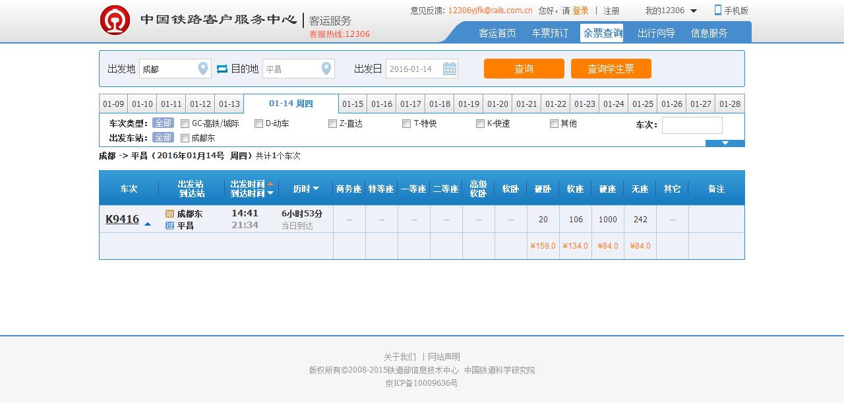Image resolution: width=844 pixels, height=403 pixels.
Task: Click the mobile version phone icon
Action: click(x=718, y=10)
